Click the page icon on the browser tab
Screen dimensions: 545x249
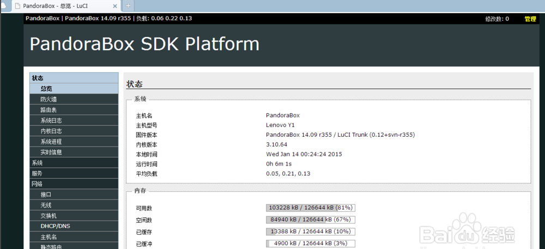(18, 6)
